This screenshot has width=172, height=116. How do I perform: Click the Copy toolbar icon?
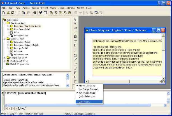coord(24,13)
